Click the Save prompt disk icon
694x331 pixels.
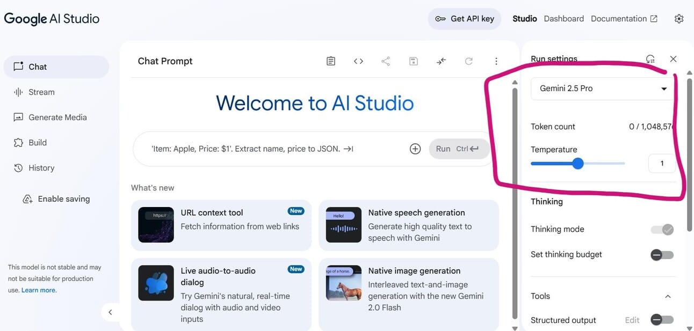click(x=413, y=61)
